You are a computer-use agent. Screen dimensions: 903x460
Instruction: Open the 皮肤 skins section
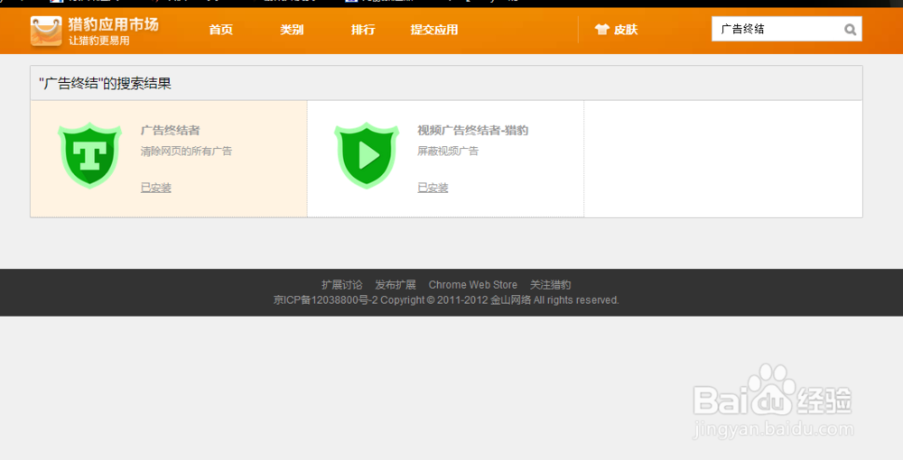click(x=626, y=30)
